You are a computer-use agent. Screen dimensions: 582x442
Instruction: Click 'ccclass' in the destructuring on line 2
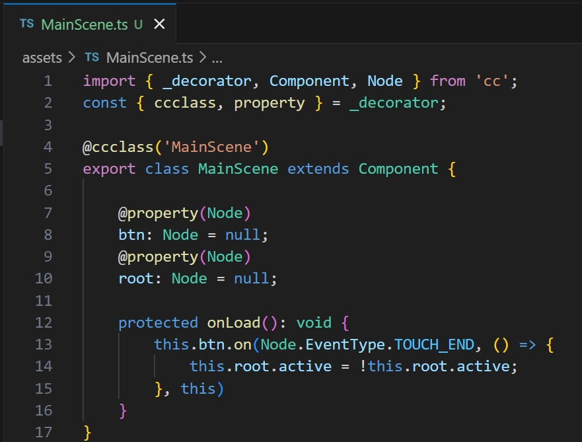(185, 103)
